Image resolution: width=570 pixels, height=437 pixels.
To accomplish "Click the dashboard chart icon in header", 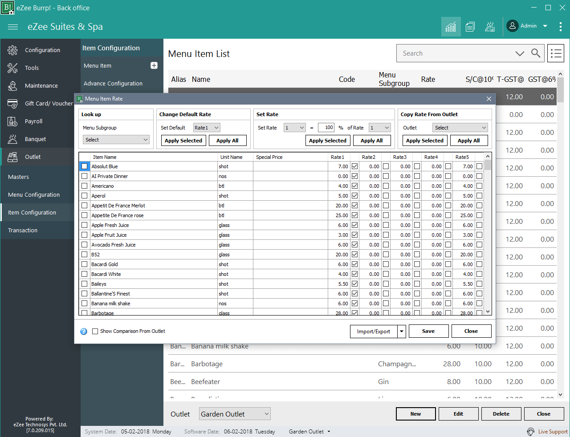I will (x=451, y=27).
